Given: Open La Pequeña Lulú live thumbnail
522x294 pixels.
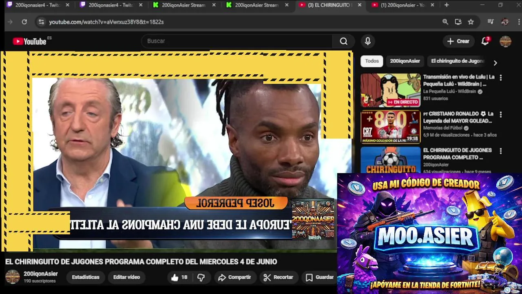Looking at the screenshot, I should (390, 90).
